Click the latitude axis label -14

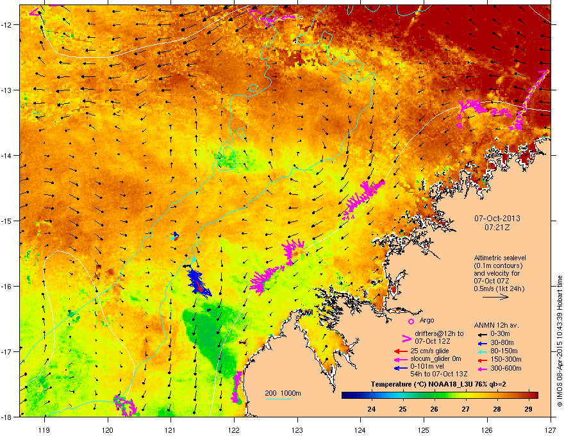[x=7, y=155]
